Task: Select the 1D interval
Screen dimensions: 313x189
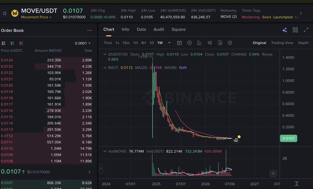Action: [x=152, y=43]
